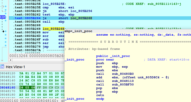Click loc_805B256 jump target in jb line
Viewport: 191px width, 102px height.
point(81,11)
